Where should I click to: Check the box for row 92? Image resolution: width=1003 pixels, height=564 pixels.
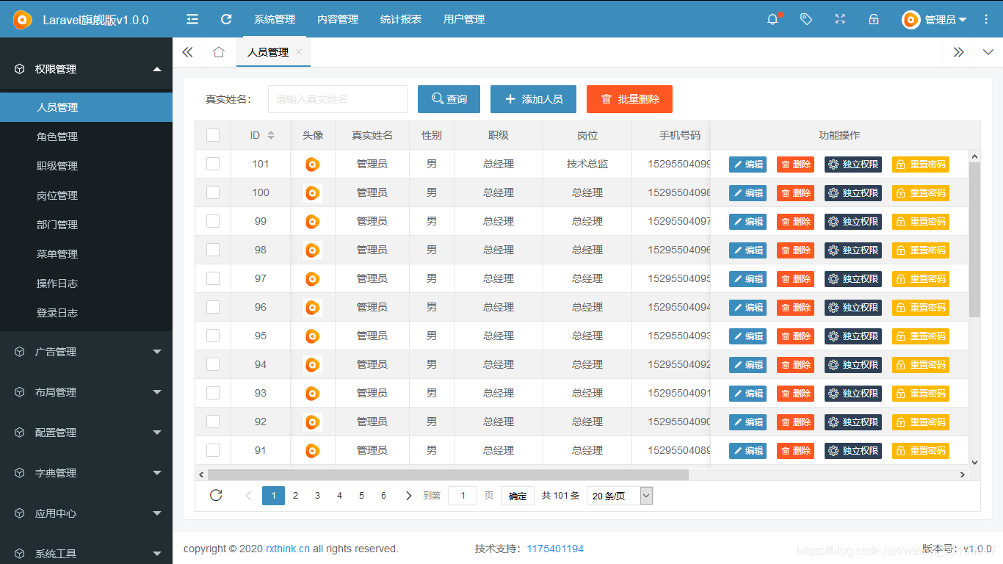coord(213,422)
